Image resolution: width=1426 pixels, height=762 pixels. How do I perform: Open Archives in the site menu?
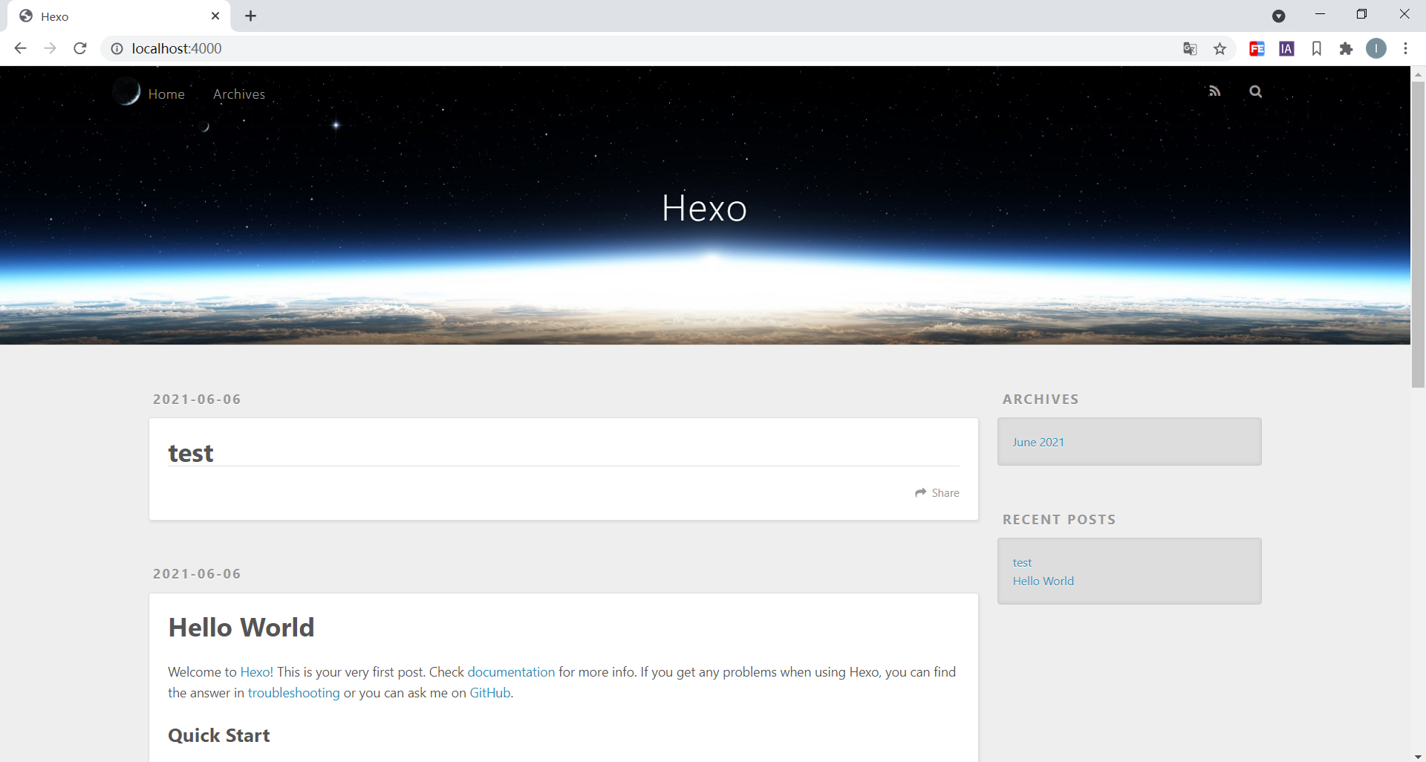pyautogui.click(x=239, y=94)
